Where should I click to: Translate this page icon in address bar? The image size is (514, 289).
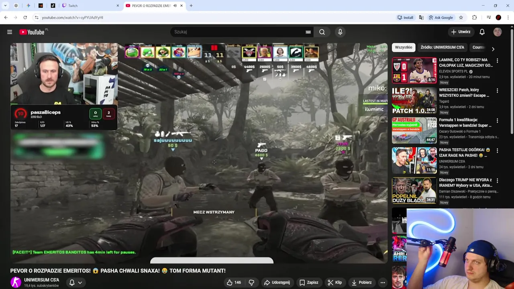point(421,18)
